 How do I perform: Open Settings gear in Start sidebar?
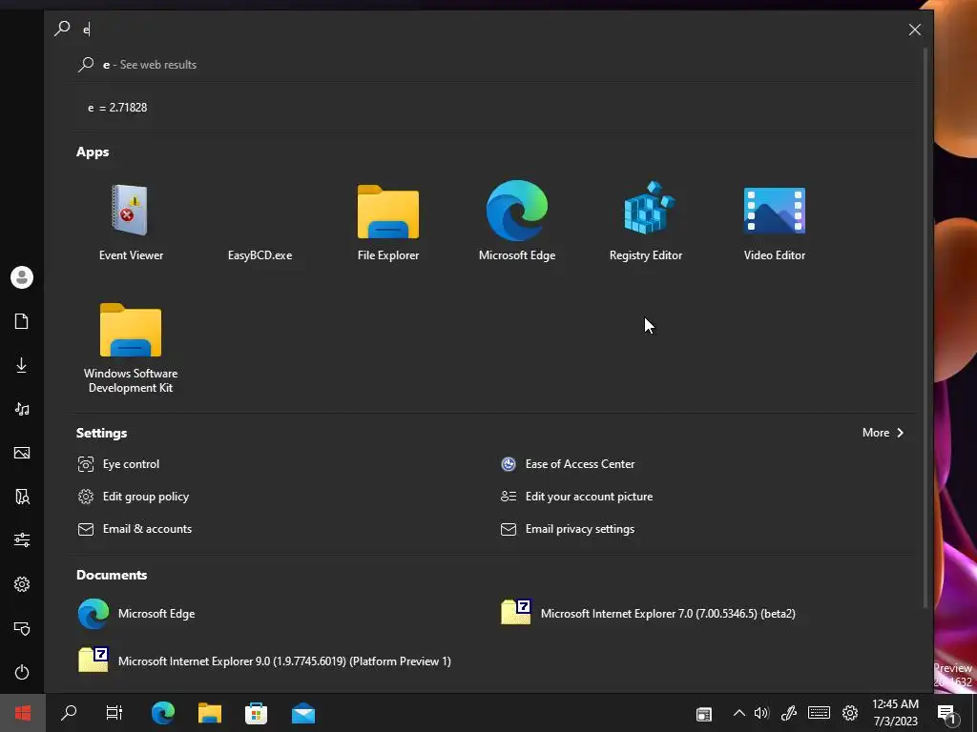pyautogui.click(x=22, y=584)
